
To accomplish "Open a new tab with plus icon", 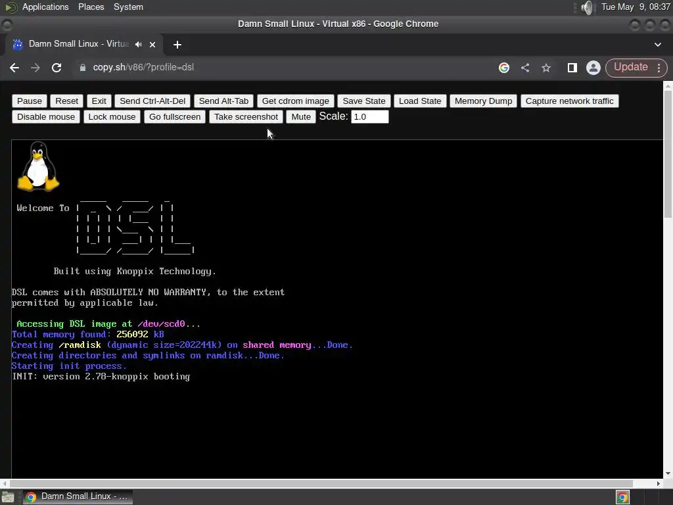I will (177, 45).
